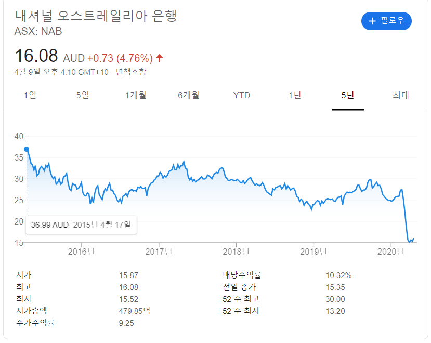This screenshot has height=343, width=431.
Task: Switch to the 1일 range tab
Action: [x=30, y=96]
